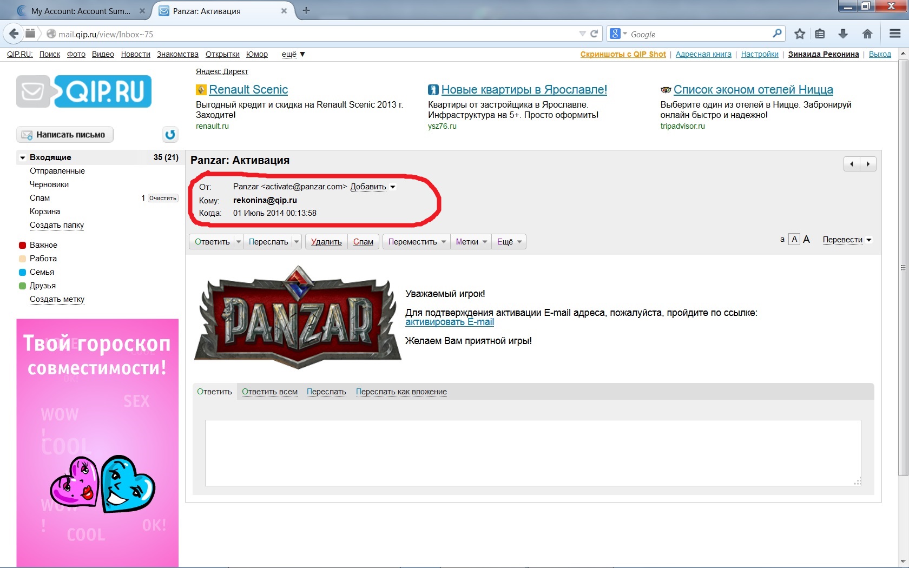This screenshot has height=568, width=909.
Task: Click Скриншоты с QIP Shot link
Action: [623, 54]
